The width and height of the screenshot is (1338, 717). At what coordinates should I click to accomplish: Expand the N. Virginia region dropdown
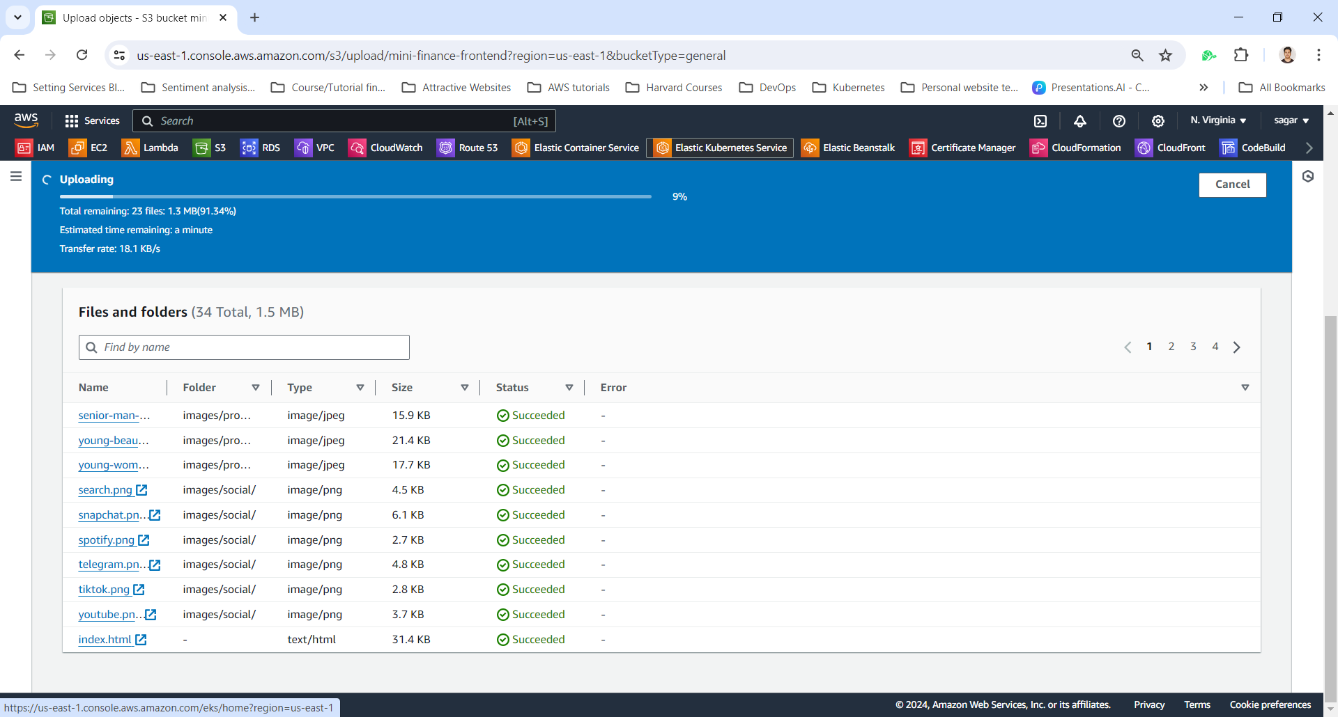[x=1217, y=120]
